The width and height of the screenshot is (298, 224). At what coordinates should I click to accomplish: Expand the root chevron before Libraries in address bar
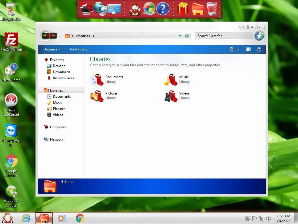[x=72, y=36]
